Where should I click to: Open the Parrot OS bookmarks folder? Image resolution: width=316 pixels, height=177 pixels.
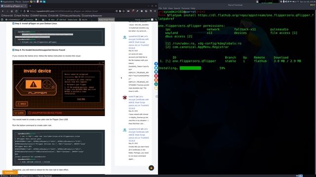7,16
